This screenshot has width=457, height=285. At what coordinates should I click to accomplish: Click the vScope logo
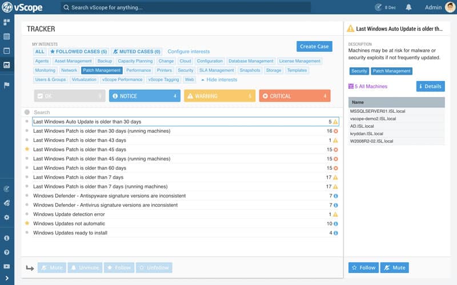[x=22, y=7]
